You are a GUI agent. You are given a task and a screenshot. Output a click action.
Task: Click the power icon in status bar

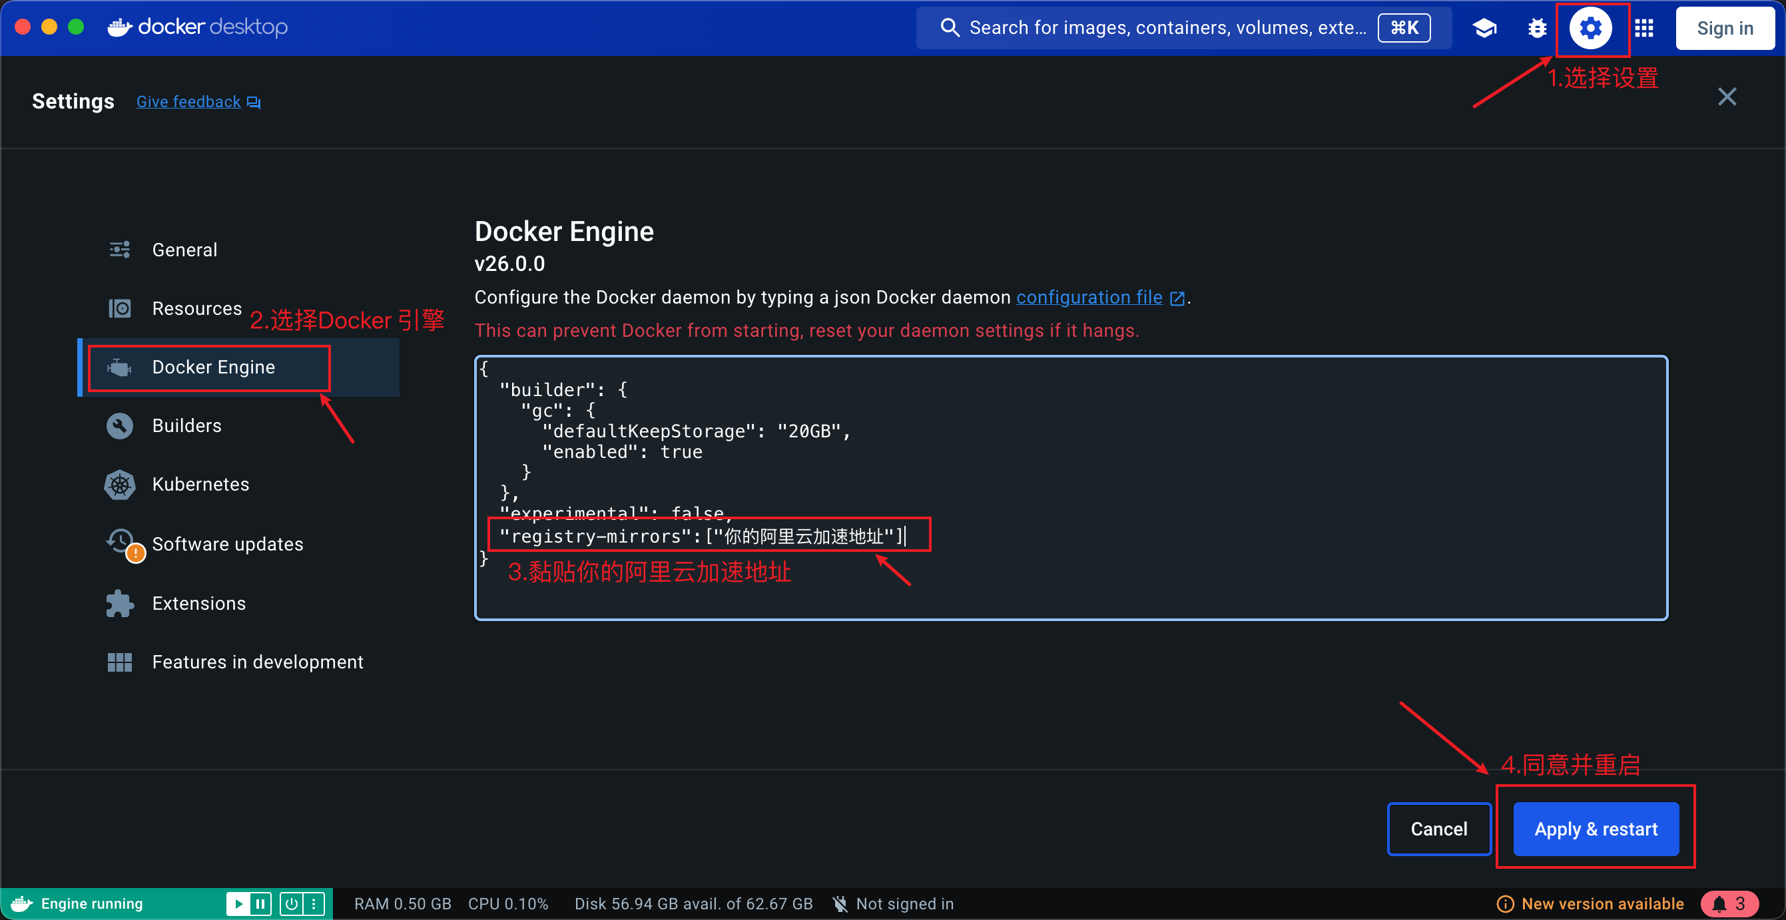[x=291, y=903]
